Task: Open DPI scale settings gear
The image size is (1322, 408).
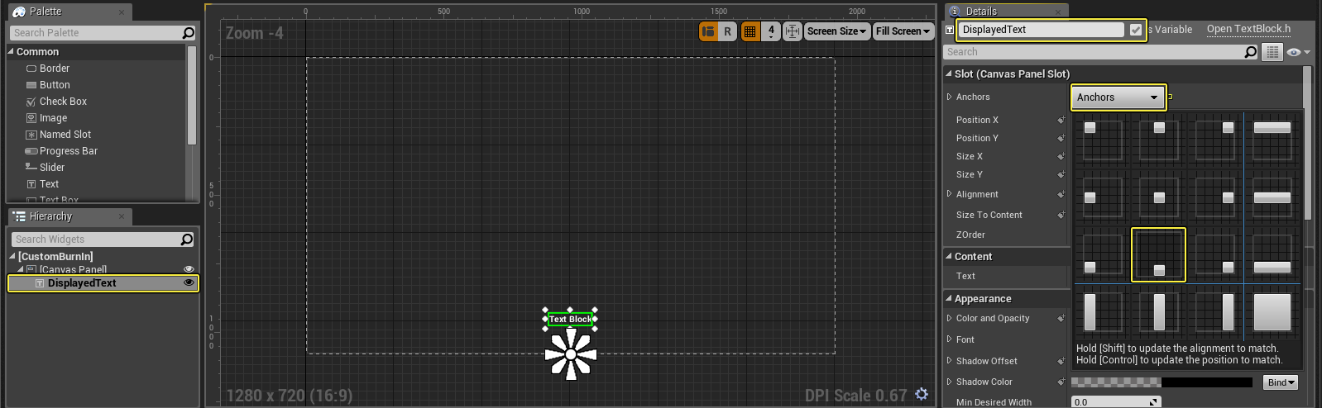Action: pos(922,395)
